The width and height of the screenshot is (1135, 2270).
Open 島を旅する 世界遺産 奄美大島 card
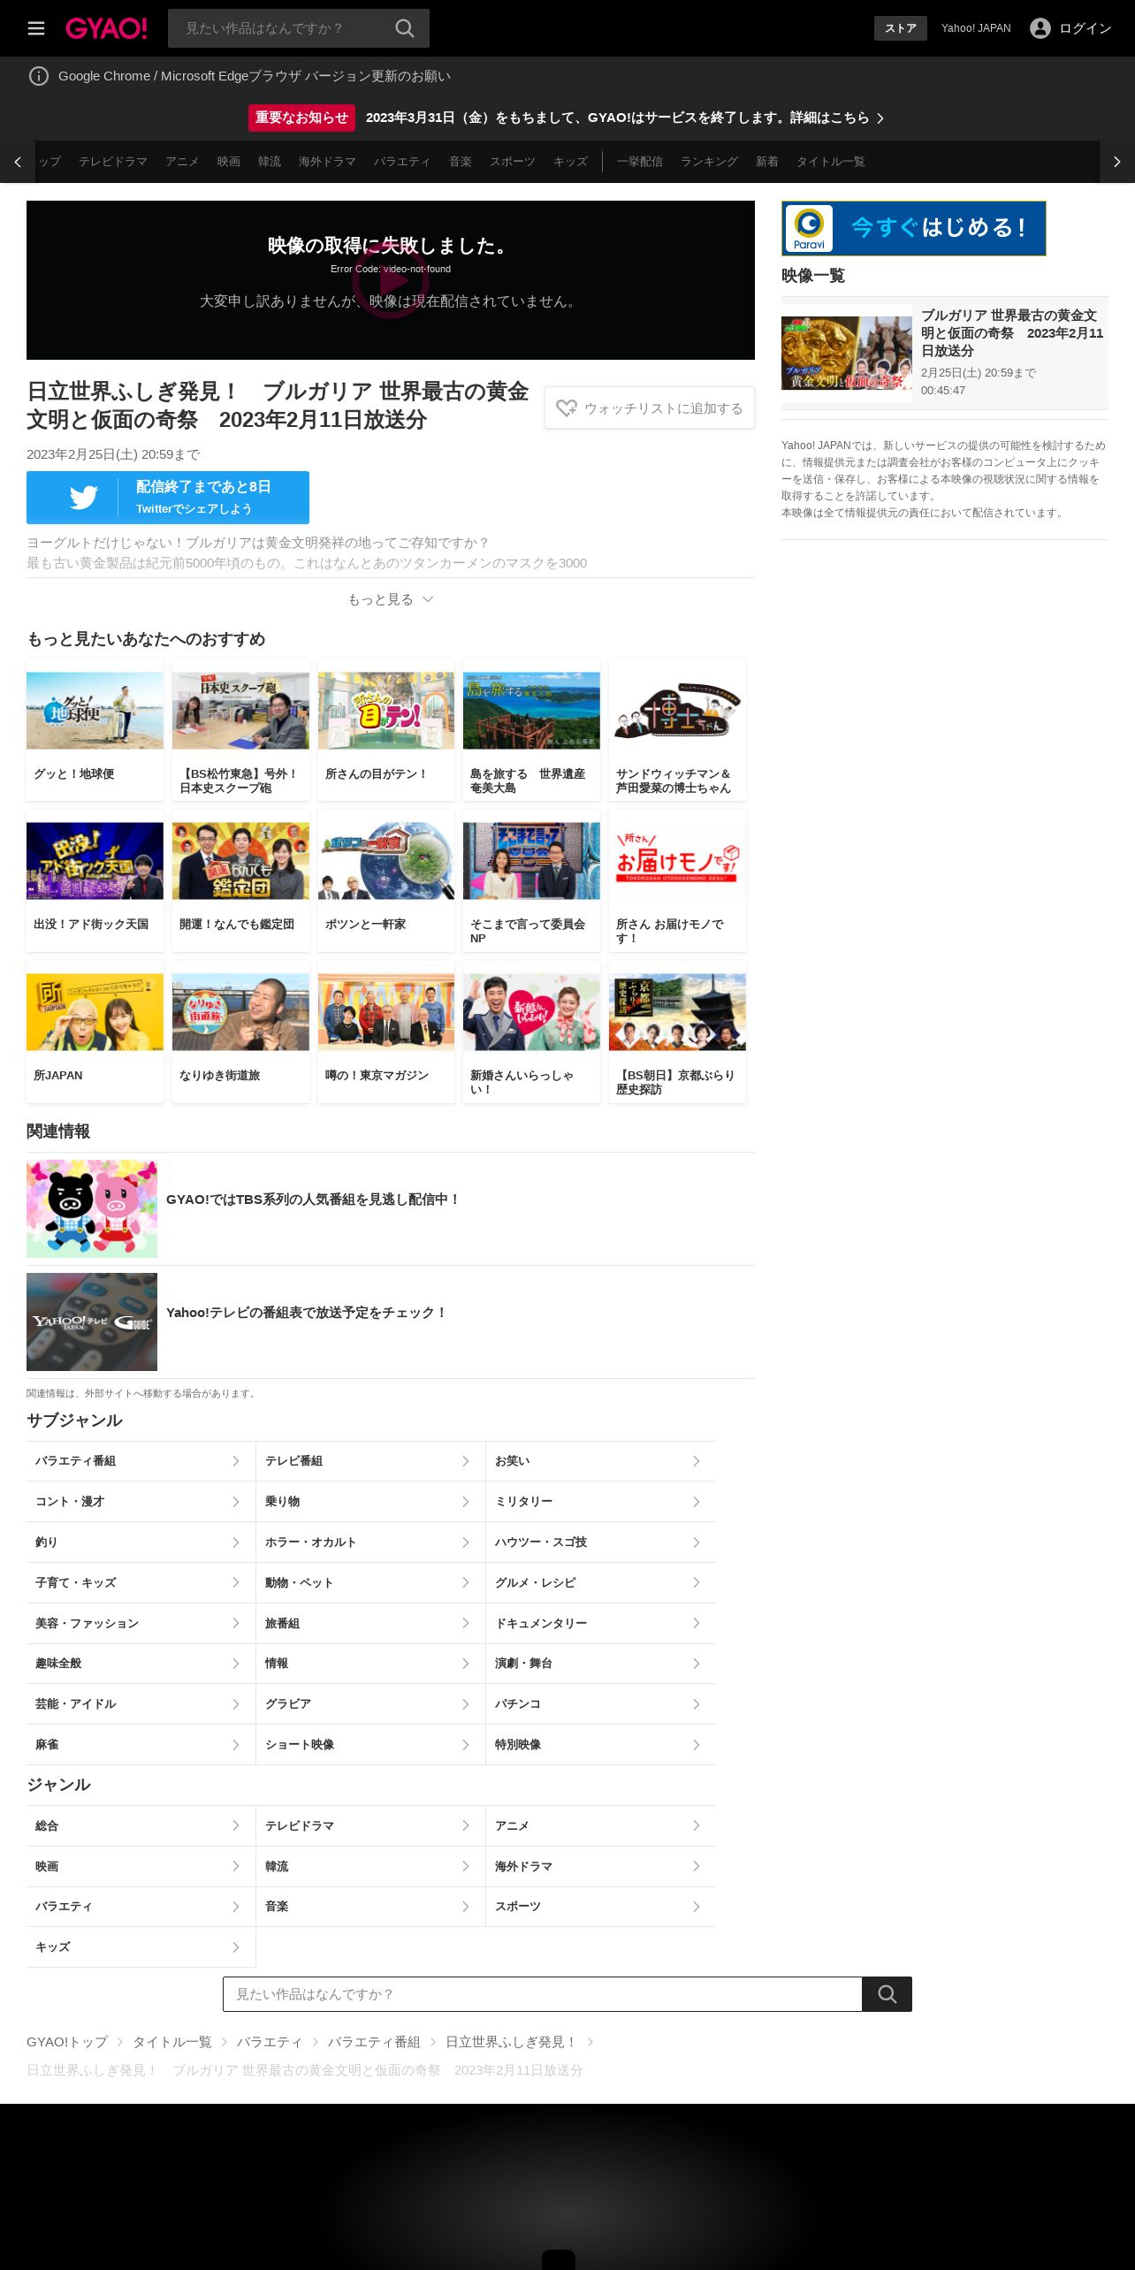[x=531, y=730]
